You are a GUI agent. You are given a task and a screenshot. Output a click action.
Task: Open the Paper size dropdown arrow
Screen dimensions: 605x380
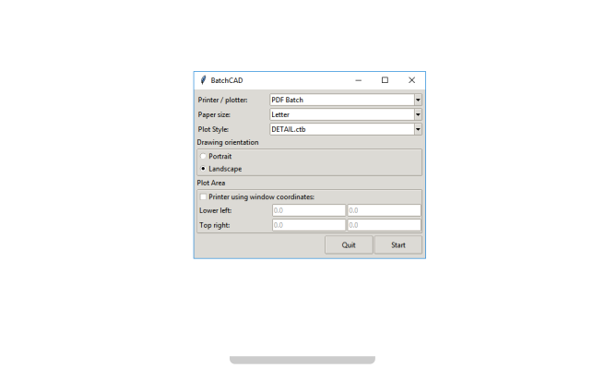pyautogui.click(x=418, y=114)
